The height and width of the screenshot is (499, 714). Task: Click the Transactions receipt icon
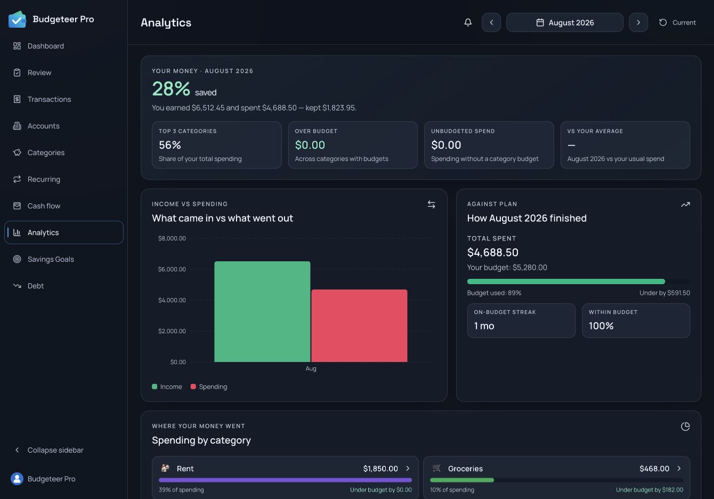point(17,99)
